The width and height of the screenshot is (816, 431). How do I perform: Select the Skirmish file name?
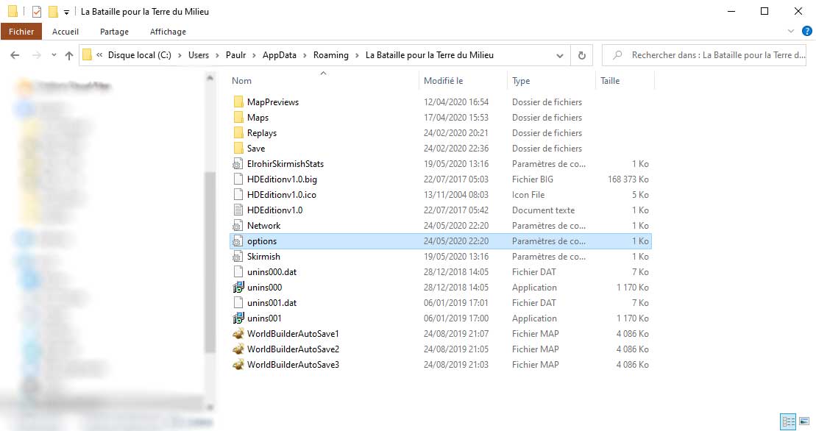point(263,257)
